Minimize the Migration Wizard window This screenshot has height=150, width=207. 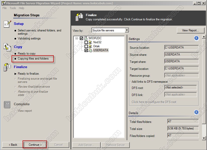point(195,3)
